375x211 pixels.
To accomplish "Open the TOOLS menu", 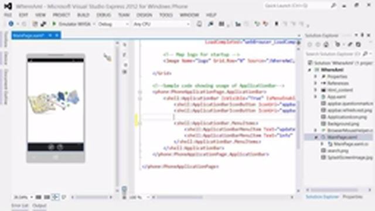I will [x=166, y=15].
